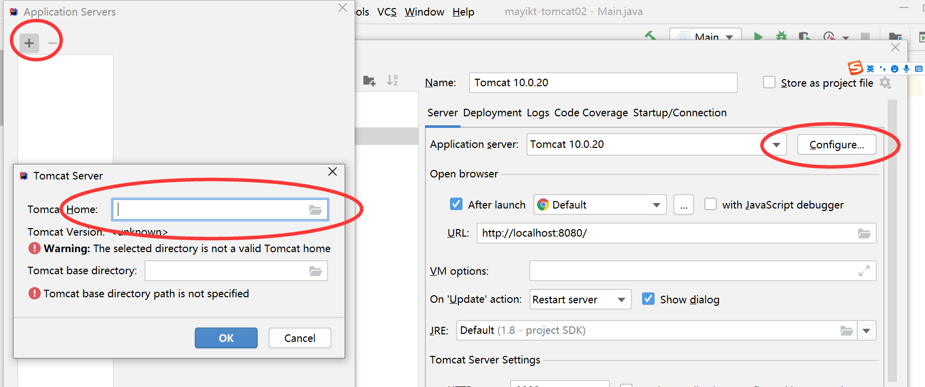Click Cancel in Tomcat Server dialog
This screenshot has height=387, width=925.
pos(300,338)
